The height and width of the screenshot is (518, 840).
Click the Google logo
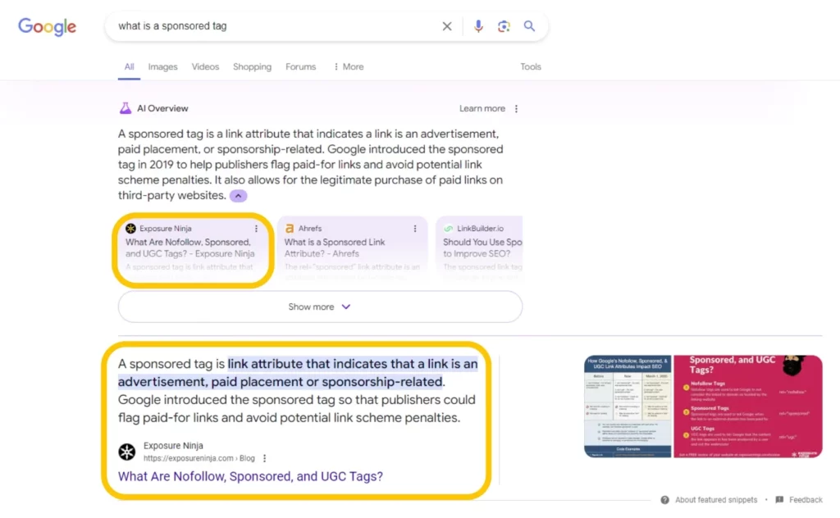47,26
